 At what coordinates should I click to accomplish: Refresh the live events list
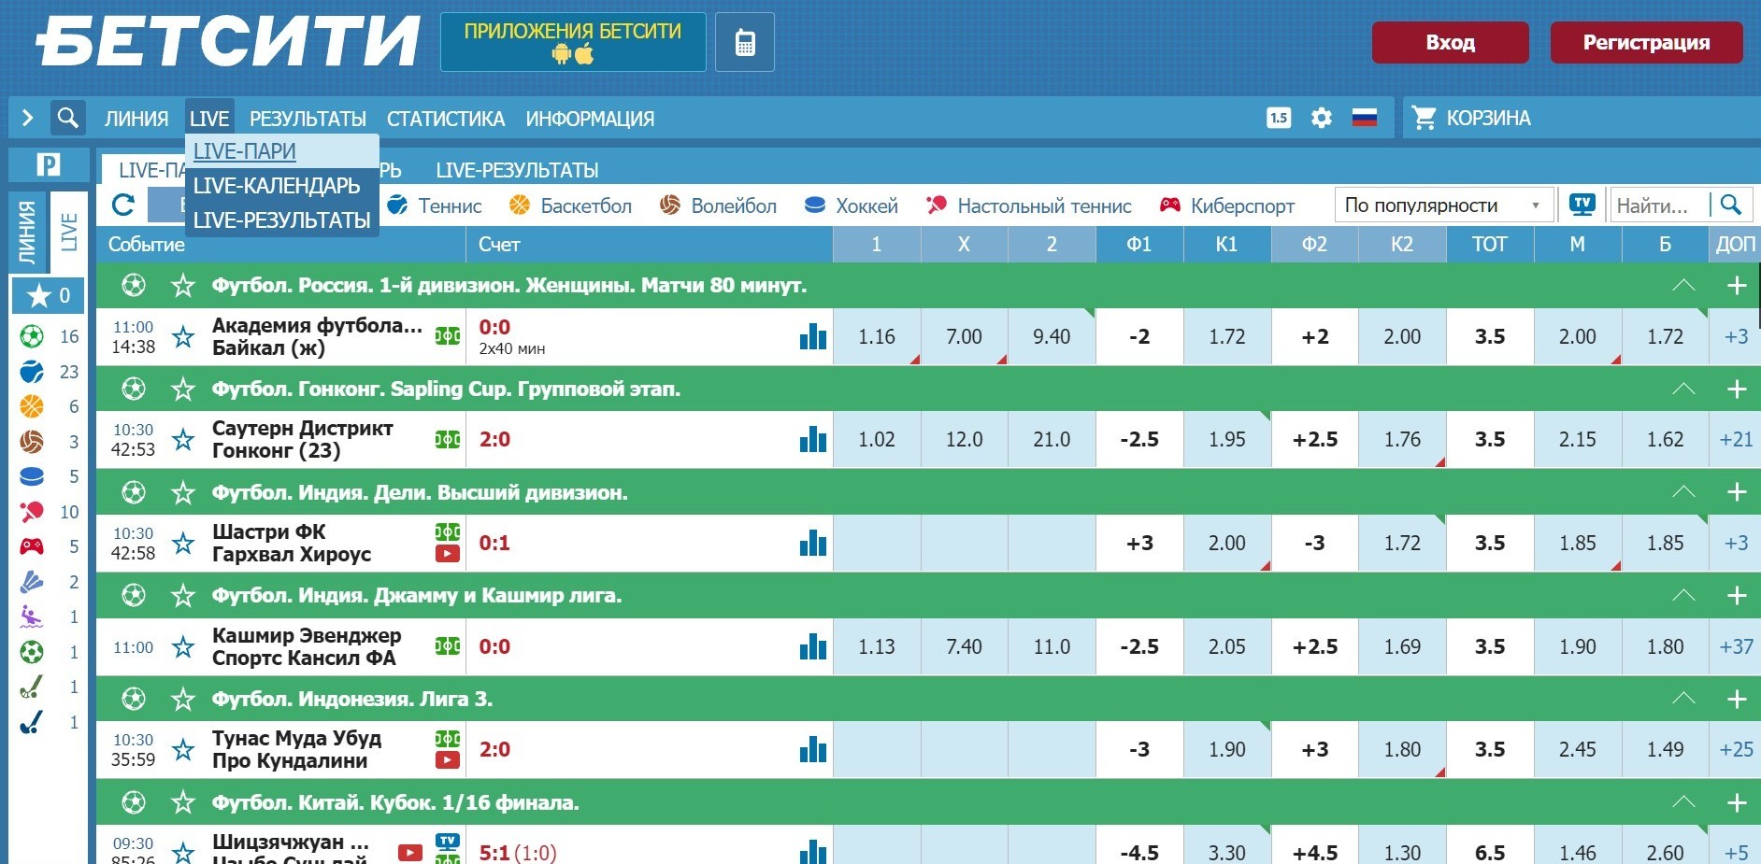123,205
